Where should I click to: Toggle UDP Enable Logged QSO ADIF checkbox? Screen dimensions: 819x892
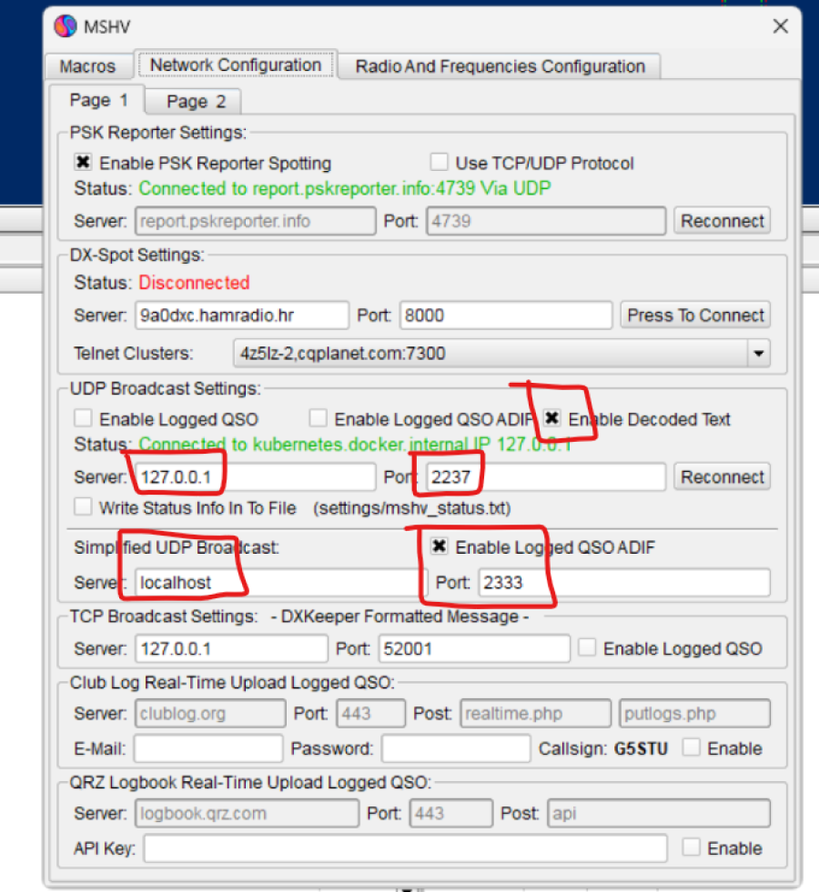(318, 418)
